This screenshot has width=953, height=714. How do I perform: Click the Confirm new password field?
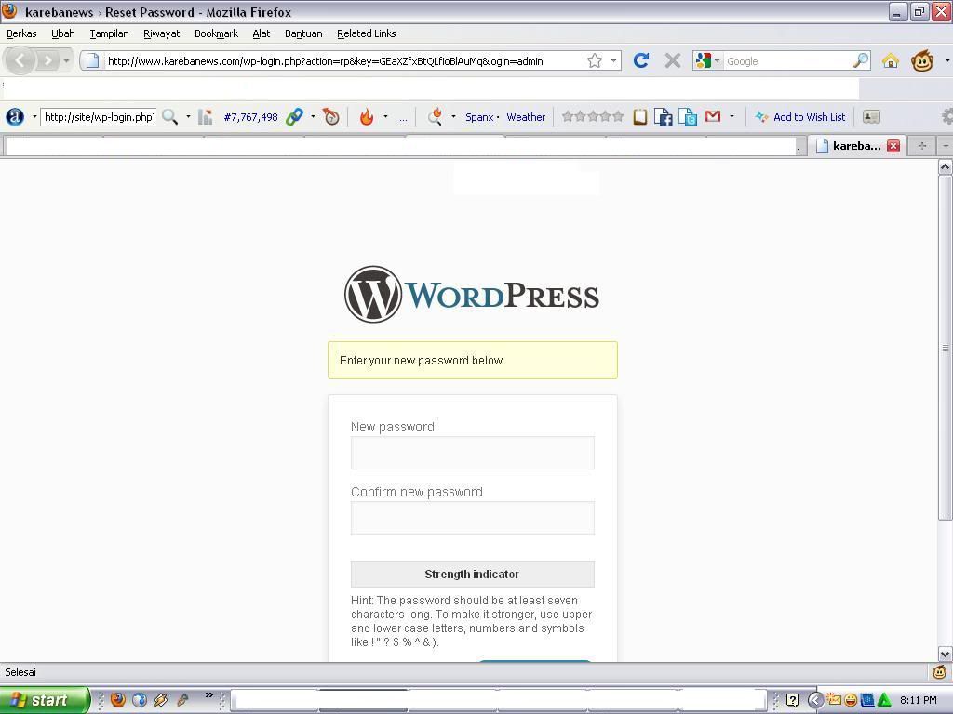(472, 518)
